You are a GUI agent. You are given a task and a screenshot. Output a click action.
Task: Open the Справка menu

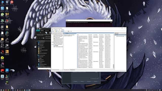click(63, 30)
